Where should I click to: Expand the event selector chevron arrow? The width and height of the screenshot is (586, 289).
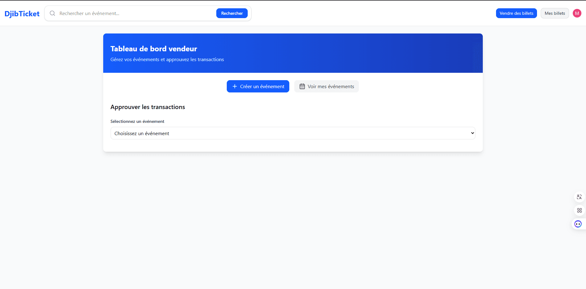point(472,133)
